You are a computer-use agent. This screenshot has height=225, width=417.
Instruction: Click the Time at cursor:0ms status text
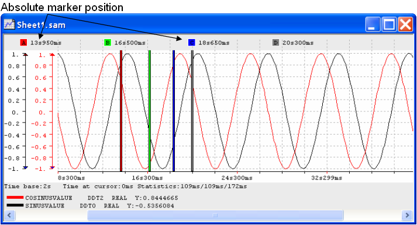pos(98,187)
